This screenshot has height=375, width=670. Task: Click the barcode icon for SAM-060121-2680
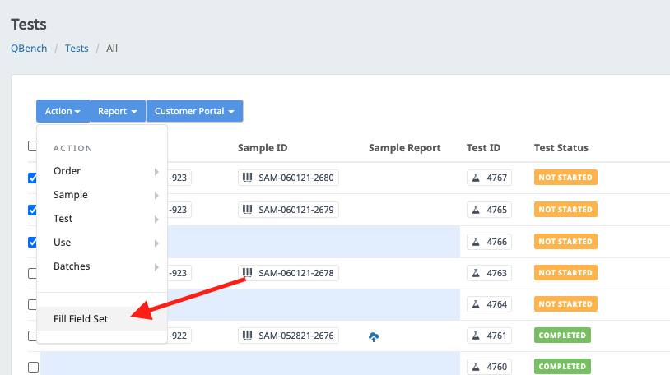click(247, 178)
